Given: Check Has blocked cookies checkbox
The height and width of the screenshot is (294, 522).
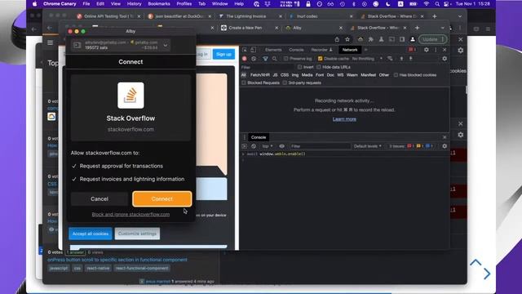Looking at the screenshot, I should [396, 75].
